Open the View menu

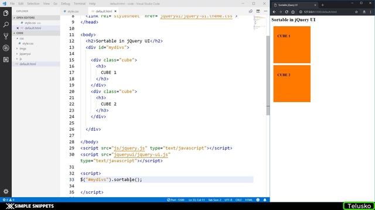[x=46, y=3]
